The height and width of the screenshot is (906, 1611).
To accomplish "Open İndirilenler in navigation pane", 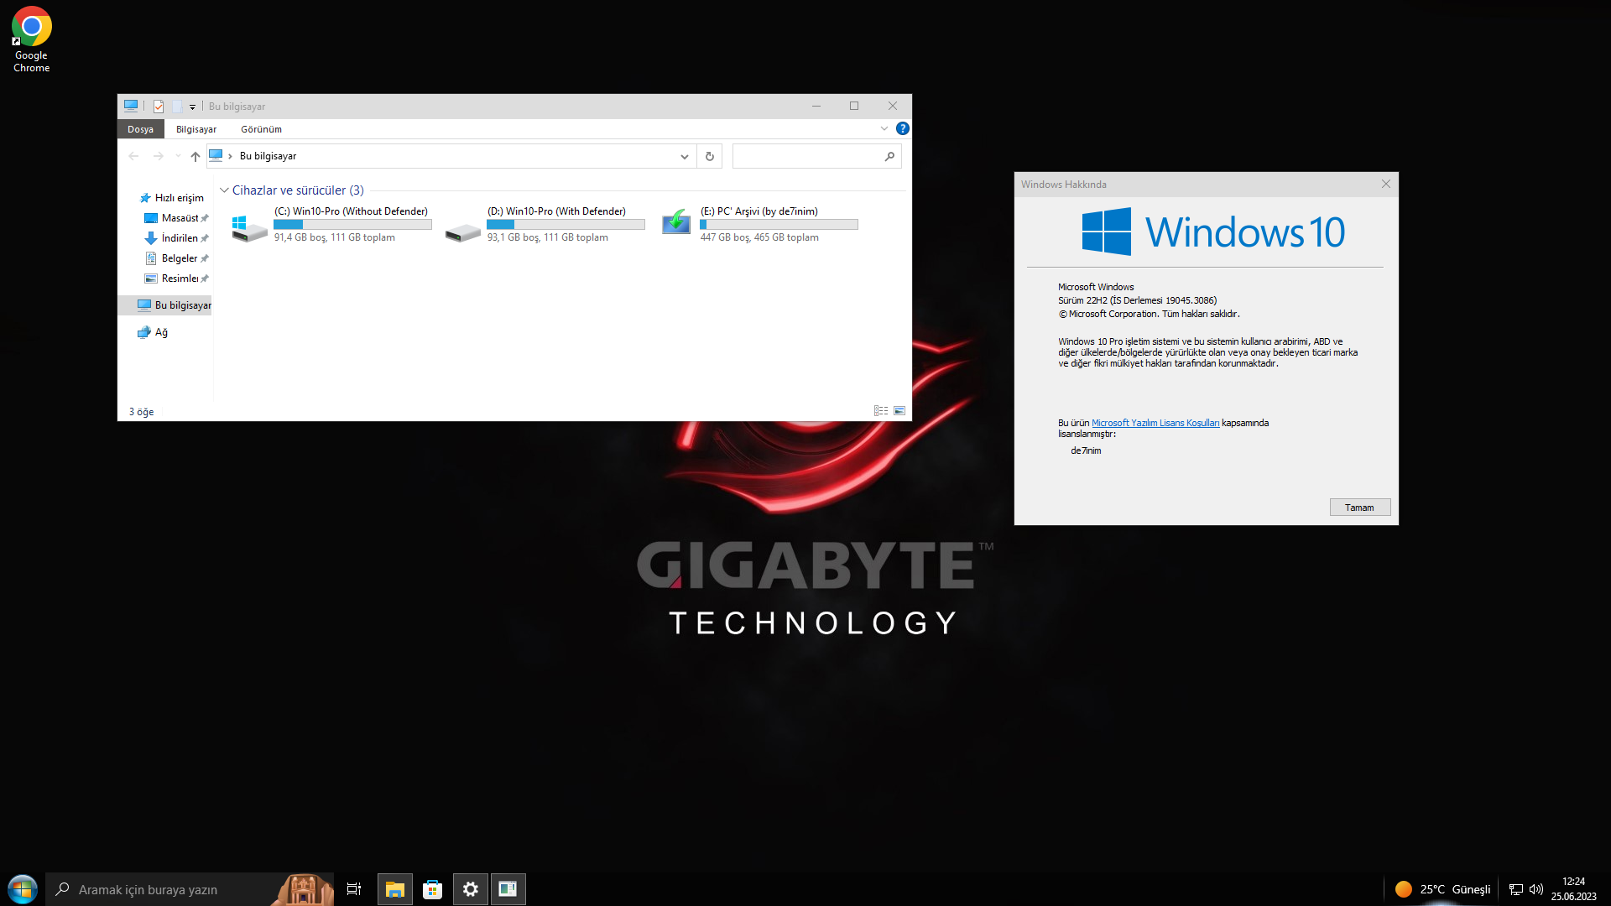I will click(x=176, y=238).
